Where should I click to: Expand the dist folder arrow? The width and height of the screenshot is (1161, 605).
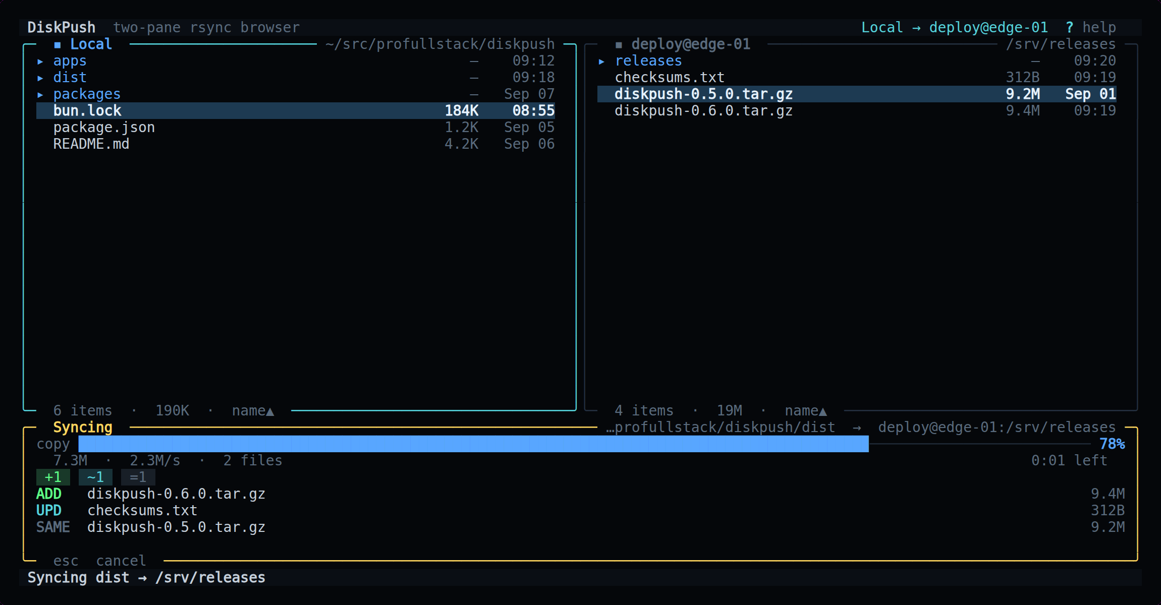(40, 78)
